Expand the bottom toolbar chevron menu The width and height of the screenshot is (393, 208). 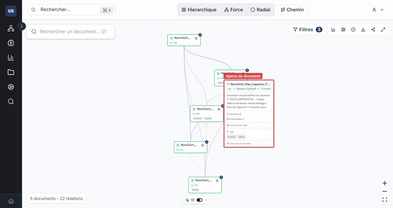(206, 200)
